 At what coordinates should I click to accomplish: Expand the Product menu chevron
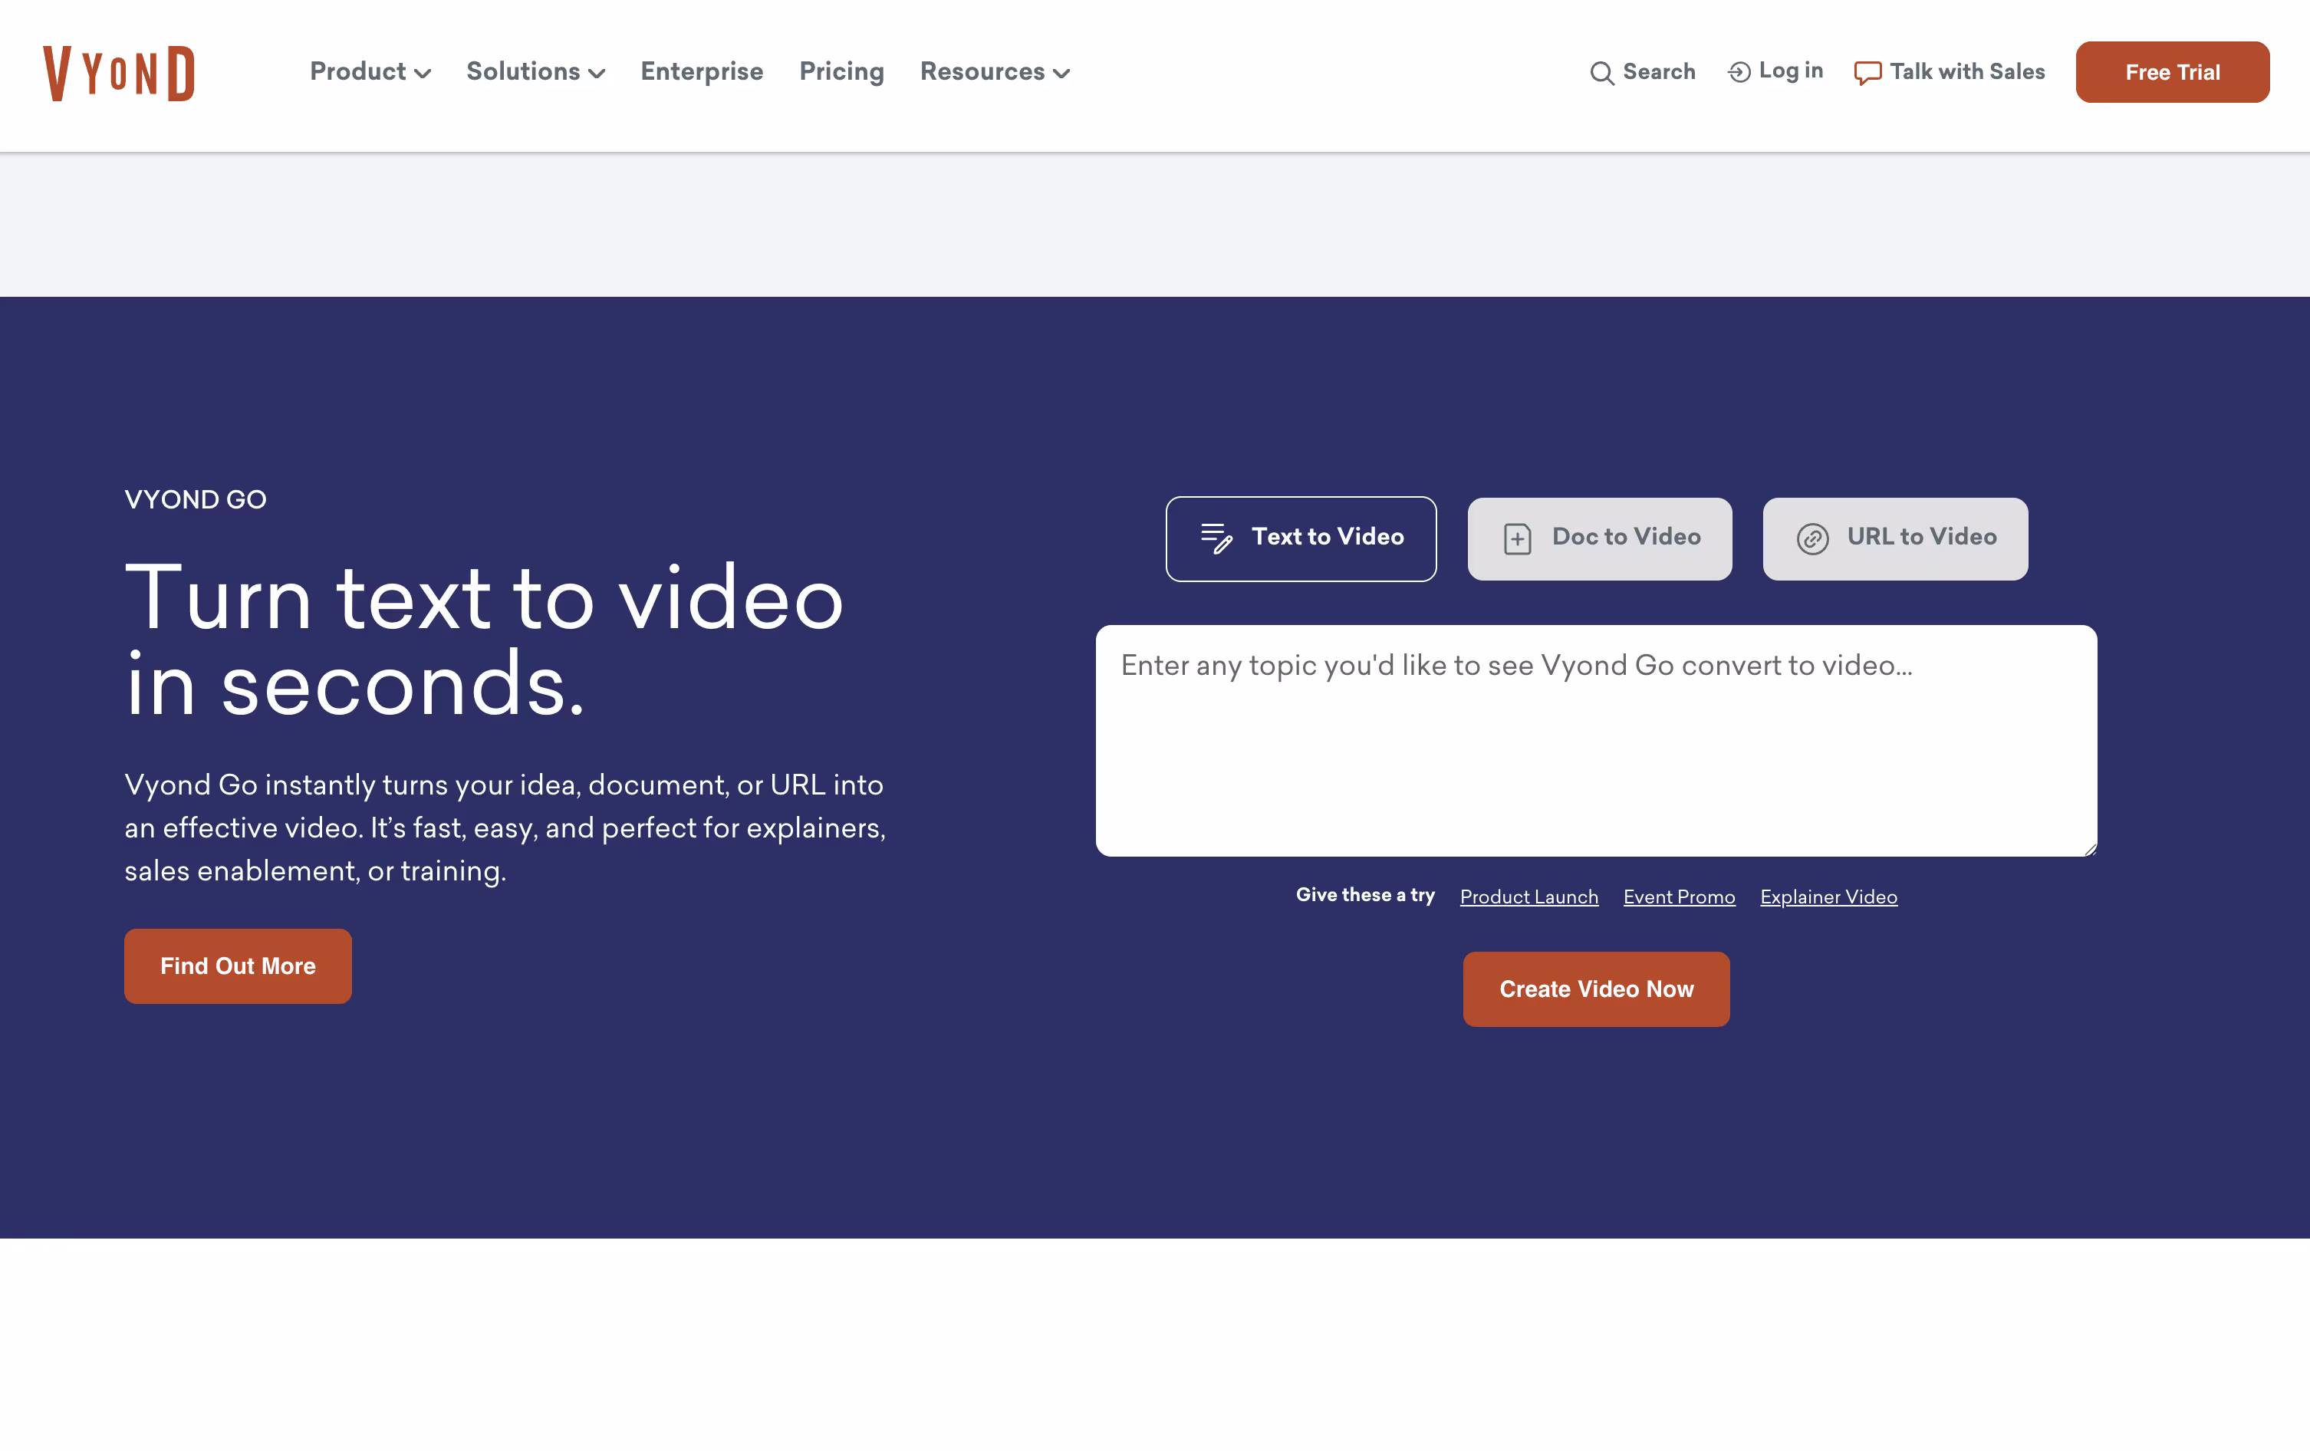[x=422, y=74]
